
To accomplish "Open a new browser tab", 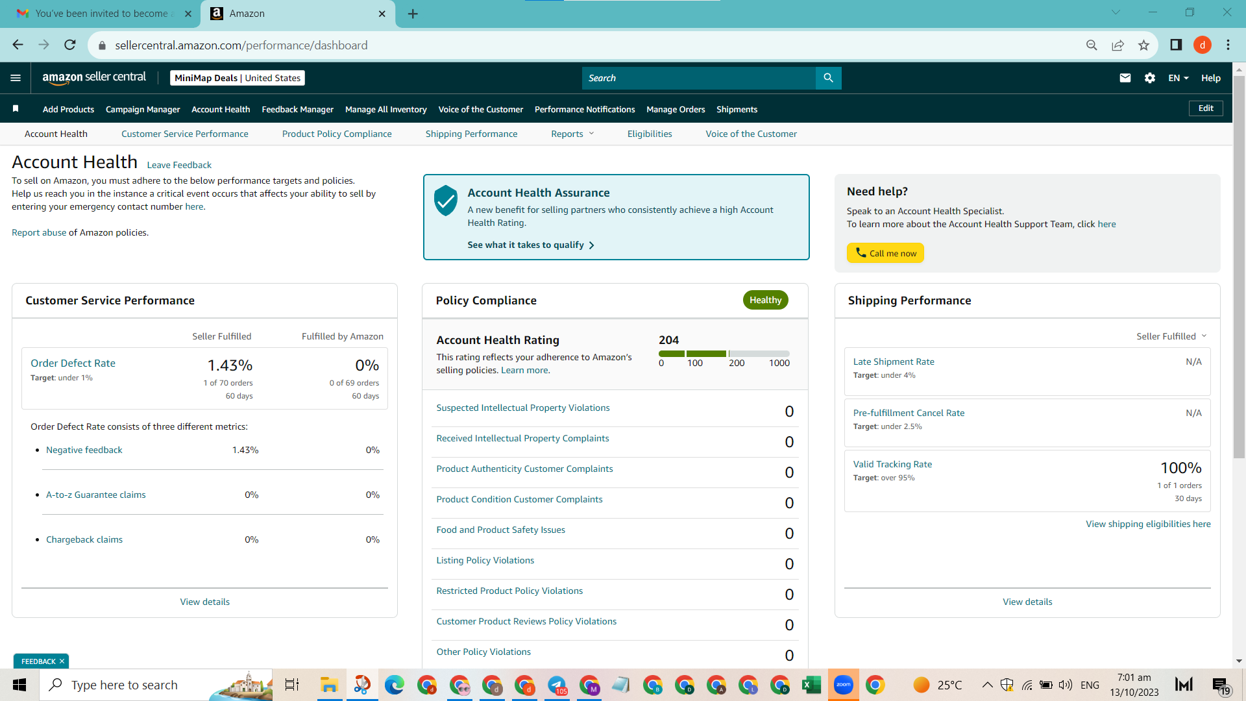I will (413, 14).
